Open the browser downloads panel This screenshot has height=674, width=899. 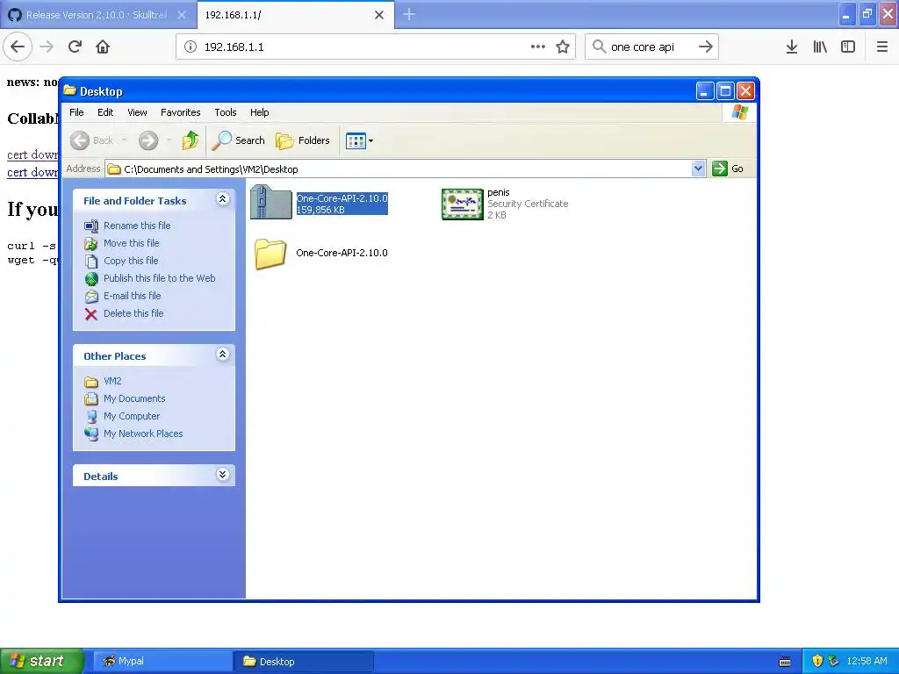(792, 47)
